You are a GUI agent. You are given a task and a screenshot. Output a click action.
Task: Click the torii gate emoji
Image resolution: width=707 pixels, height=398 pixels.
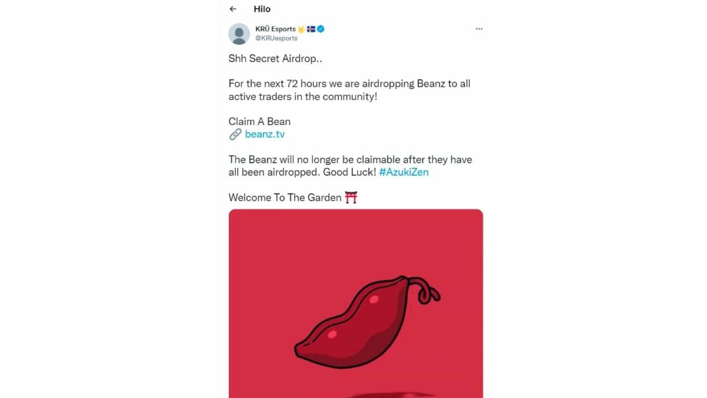(351, 198)
